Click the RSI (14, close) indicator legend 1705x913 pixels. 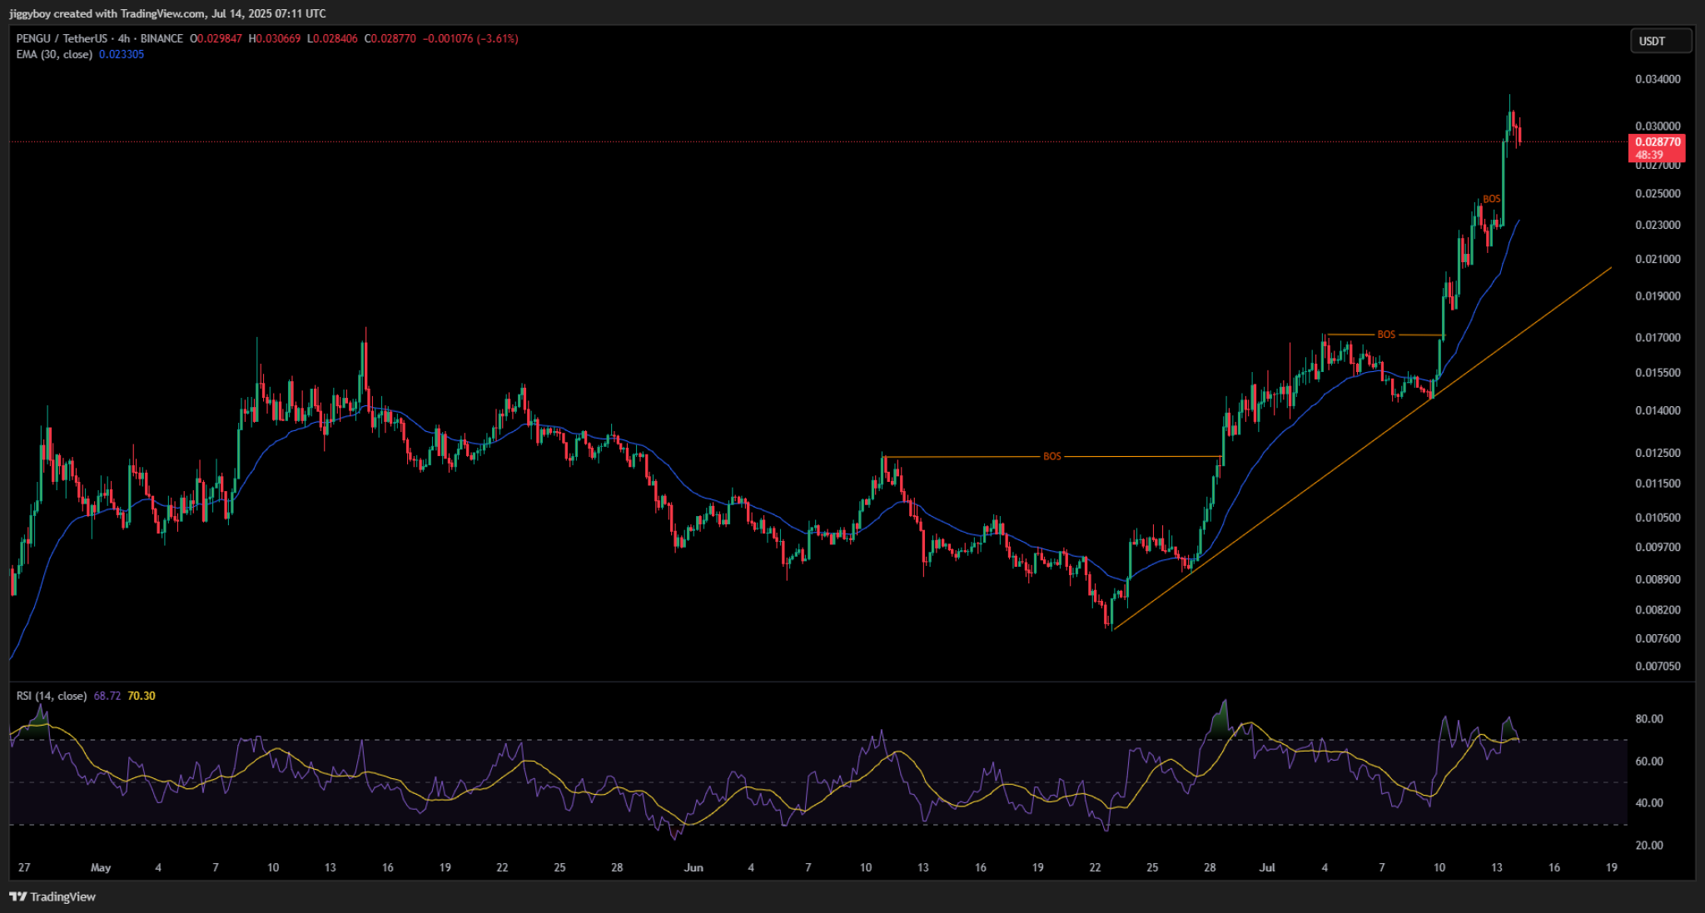[52, 696]
